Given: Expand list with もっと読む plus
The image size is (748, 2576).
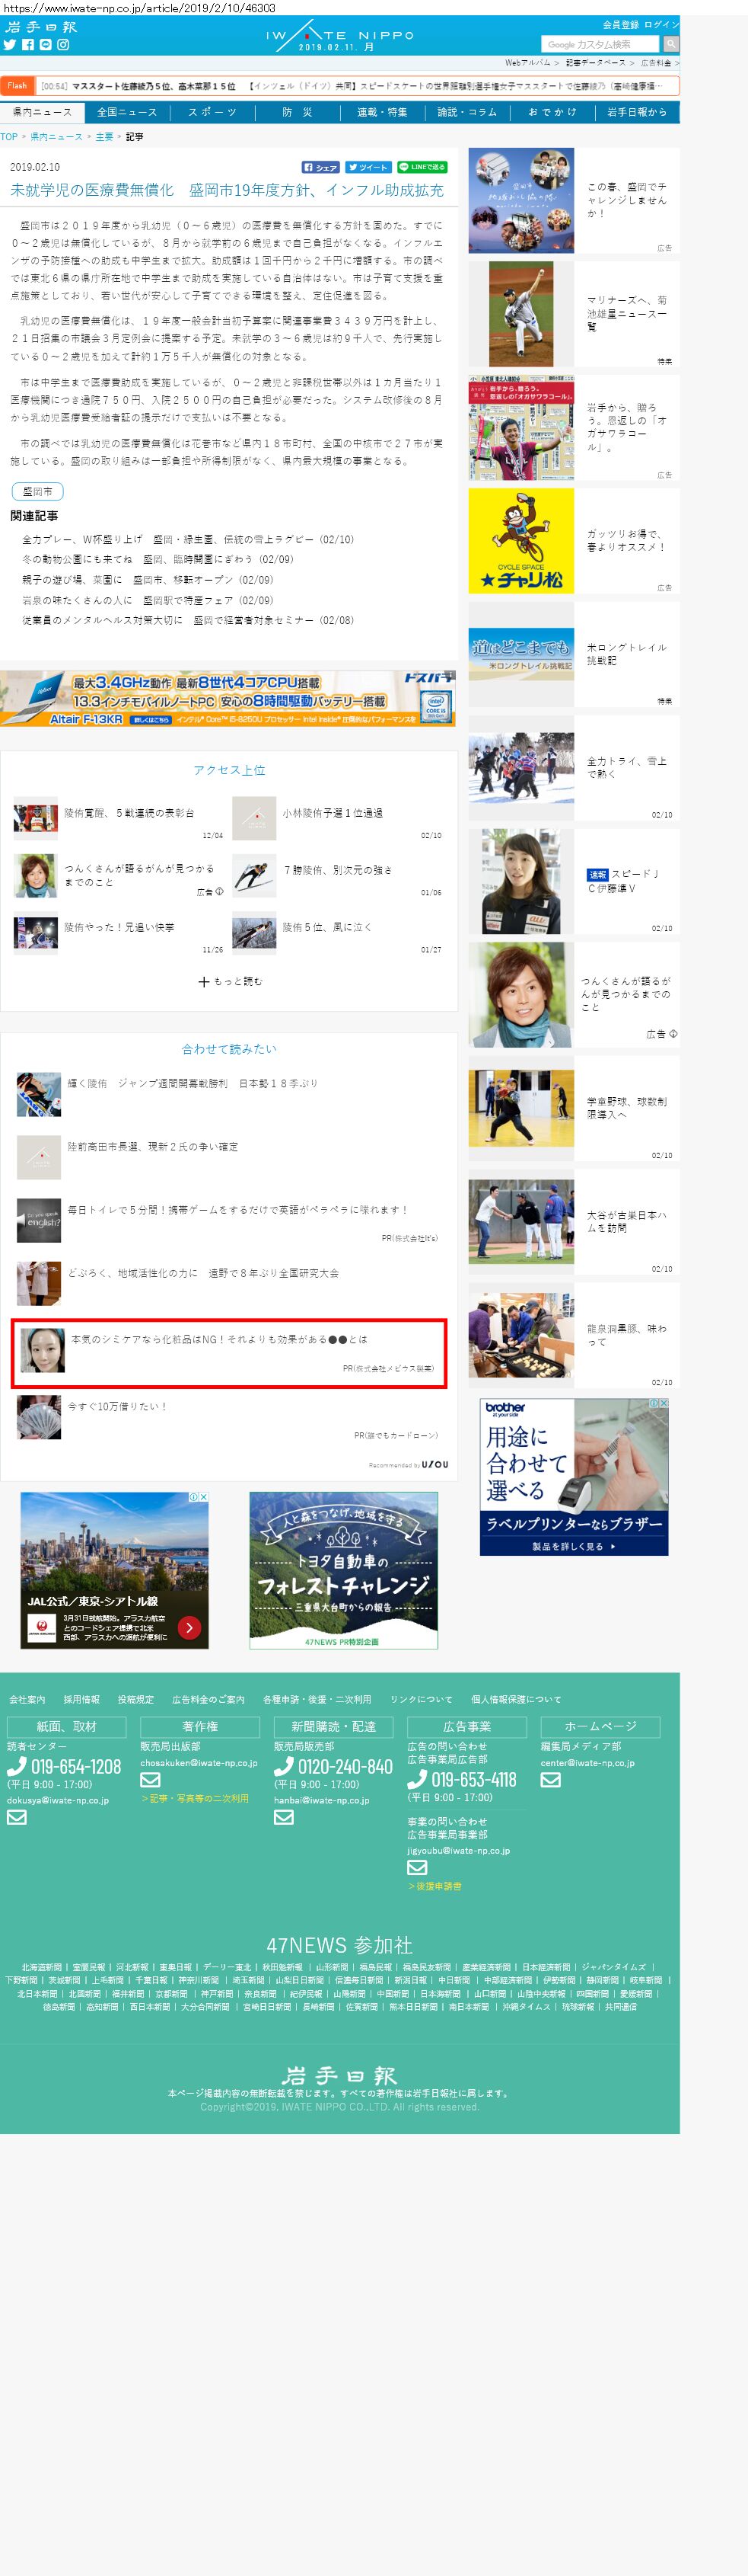Looking at the screenshot, I should (x=231, y=981).
